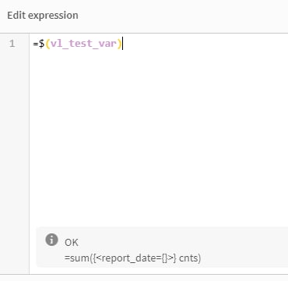Image resolution: width=288 pixels, height=281 pixels.
Task: Click the Edit expression dialog title
Action: click(x=43, y=16)
